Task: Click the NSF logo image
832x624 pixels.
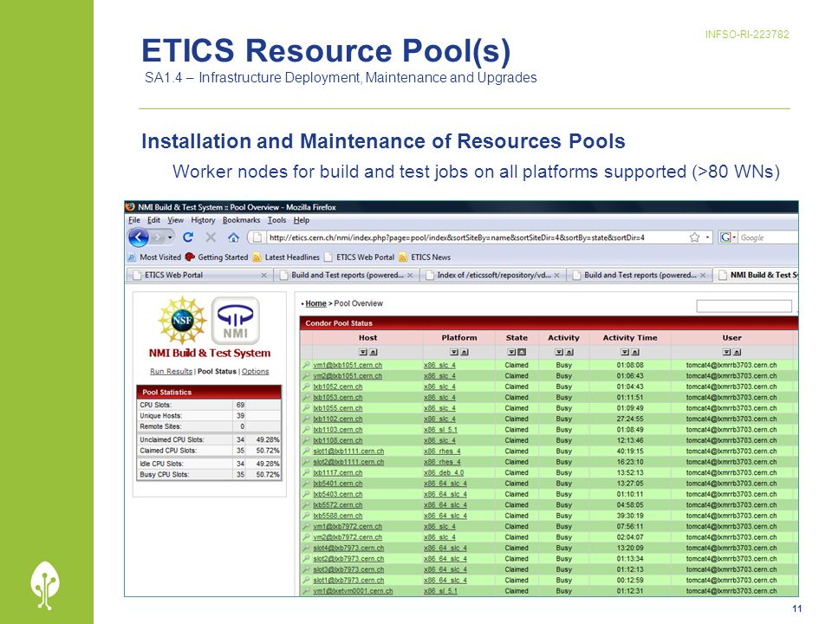Action: point(182,320)
